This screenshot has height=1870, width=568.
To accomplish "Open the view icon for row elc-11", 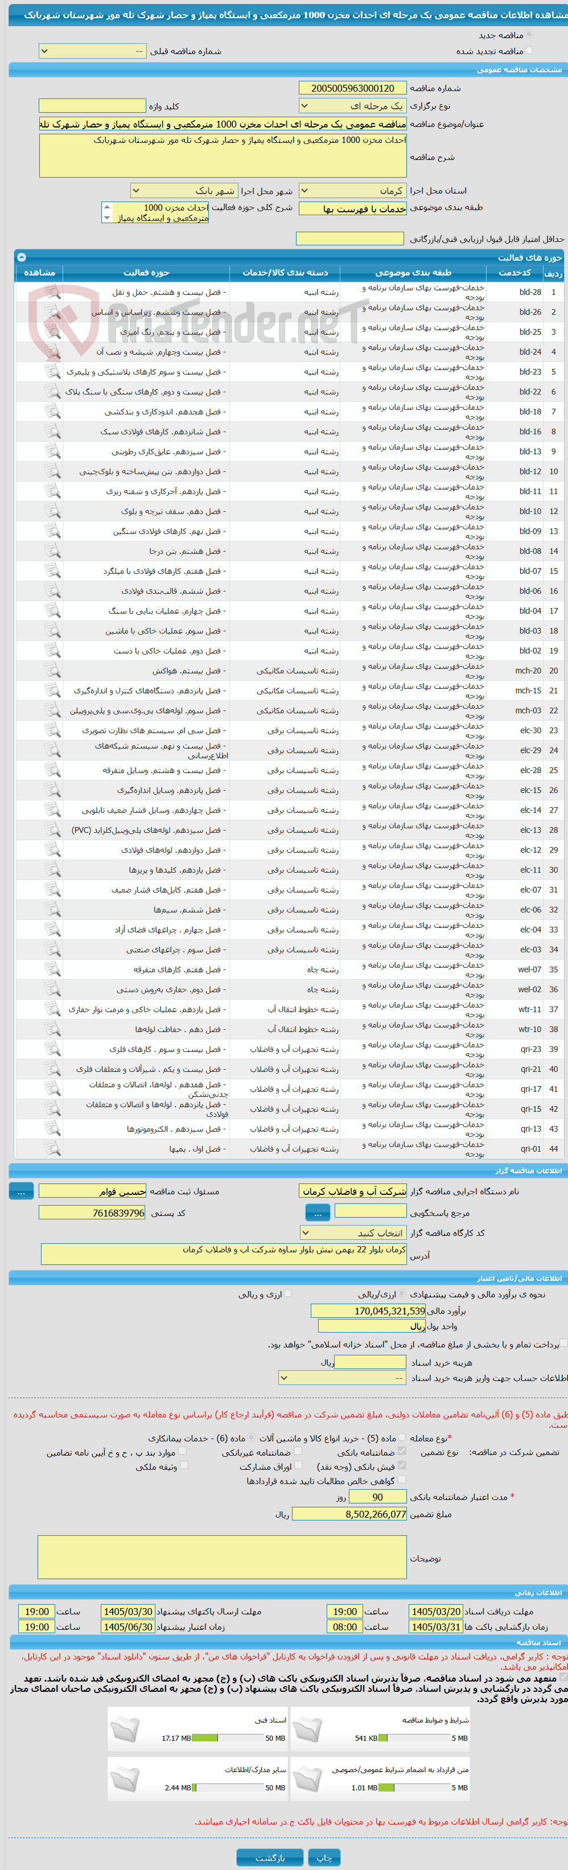I will pos(52,870).
